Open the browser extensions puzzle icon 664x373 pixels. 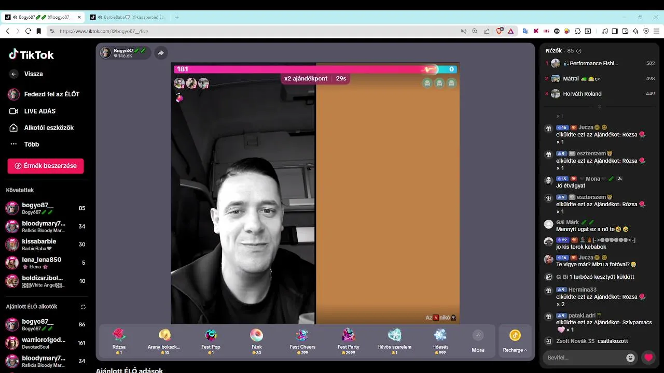point(577,31)
